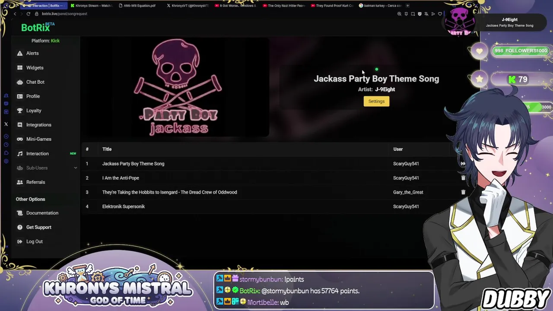Open the Referrals people icon

tap(20, 182)
